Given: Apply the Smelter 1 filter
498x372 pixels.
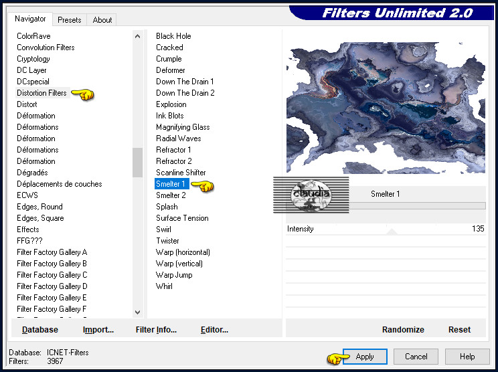Looking at the screenshot, I should (365, 357).
